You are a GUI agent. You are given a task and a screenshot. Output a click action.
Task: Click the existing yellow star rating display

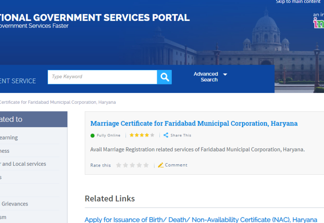coord(142,135)
